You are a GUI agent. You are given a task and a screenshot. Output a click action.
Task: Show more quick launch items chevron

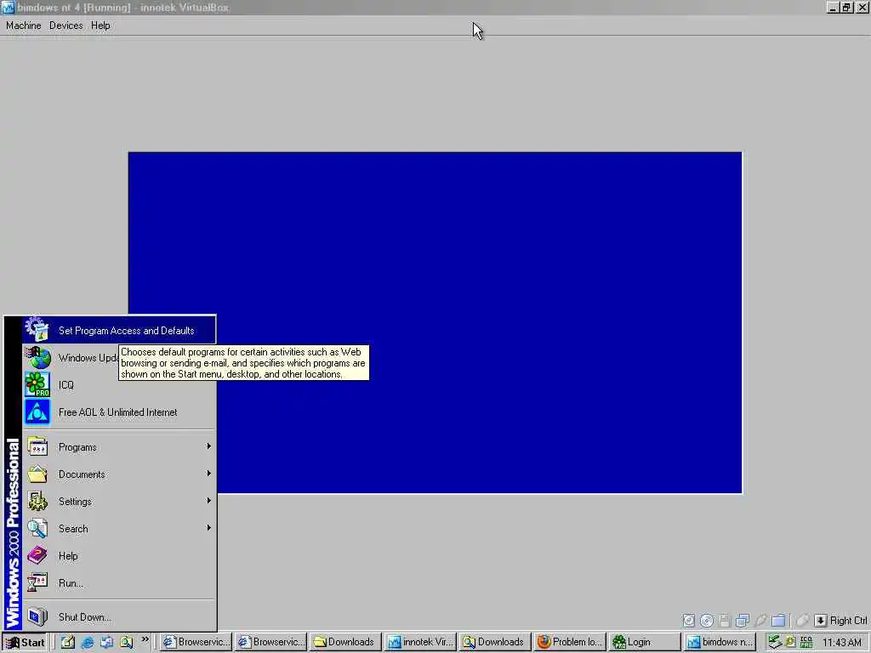pos(145,639)
